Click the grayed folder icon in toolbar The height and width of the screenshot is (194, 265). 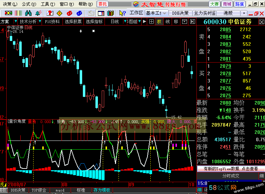click(91, 13)
